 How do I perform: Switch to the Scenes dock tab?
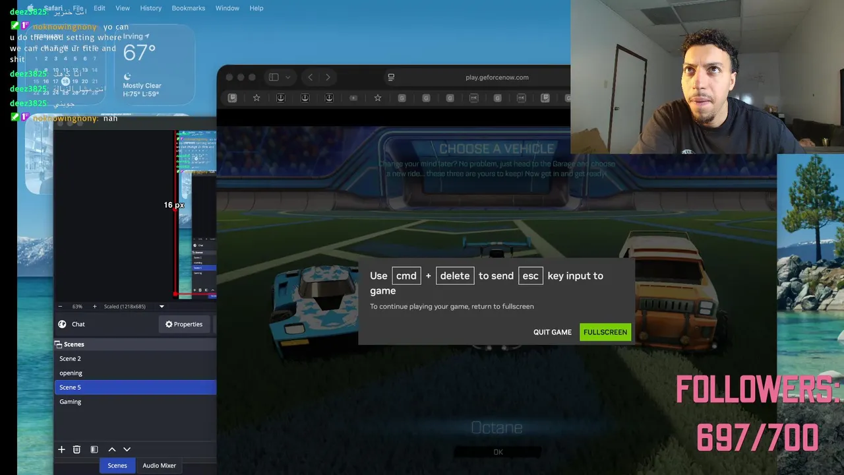(x=117, y=465)
